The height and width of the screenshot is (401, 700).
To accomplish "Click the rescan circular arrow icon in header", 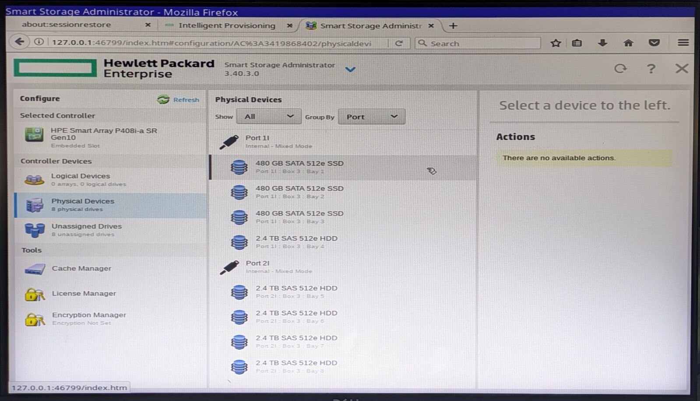I will coord(620,69).
